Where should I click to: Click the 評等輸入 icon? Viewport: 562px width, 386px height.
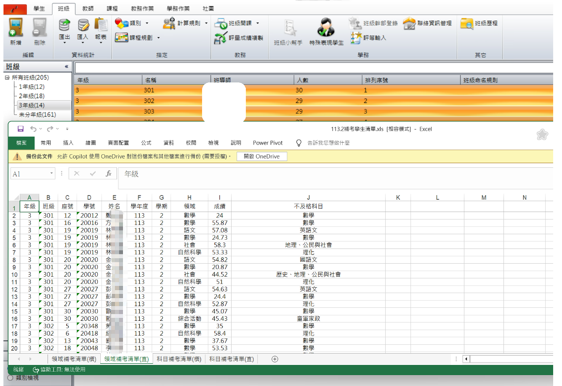point(356,38)
